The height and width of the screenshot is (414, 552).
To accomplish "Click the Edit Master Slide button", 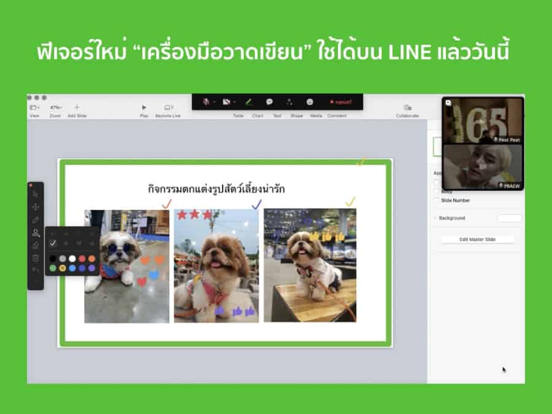I will (x=477, y=239).
